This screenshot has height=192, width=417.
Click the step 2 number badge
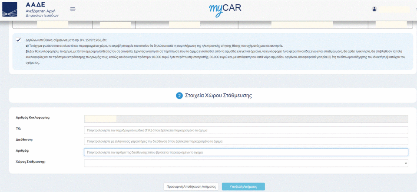(179, 95)
